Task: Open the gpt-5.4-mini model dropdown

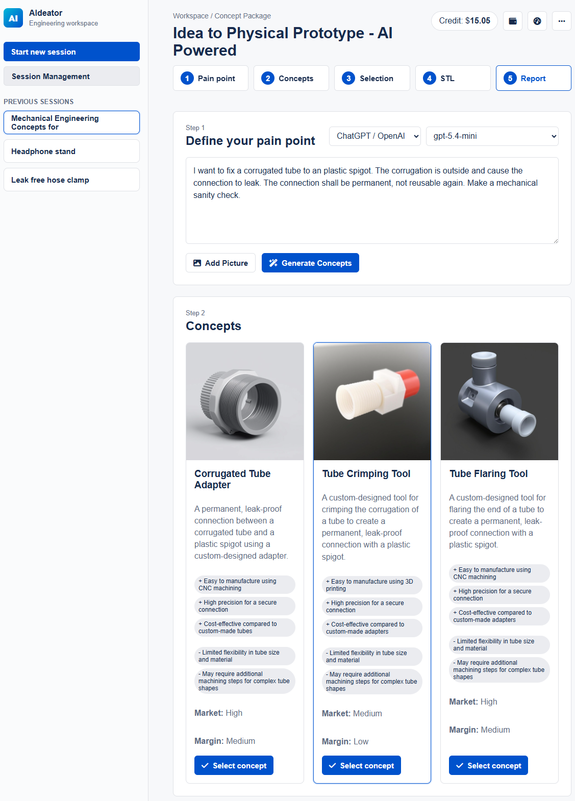Action: (492, 136)
